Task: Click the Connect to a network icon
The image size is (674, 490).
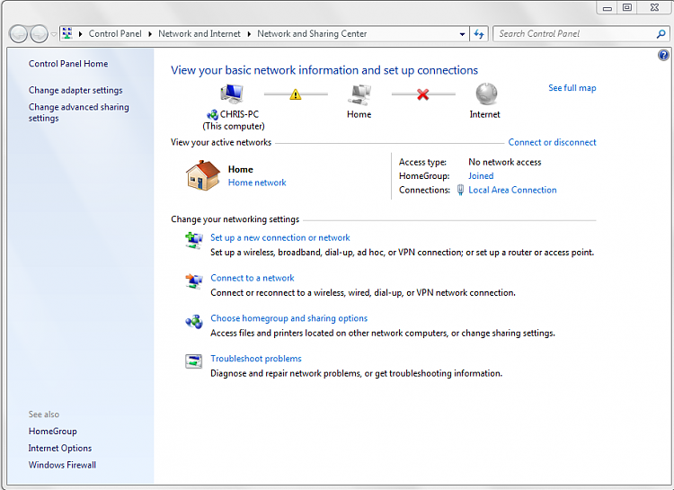Action: [x=194, y=281]
